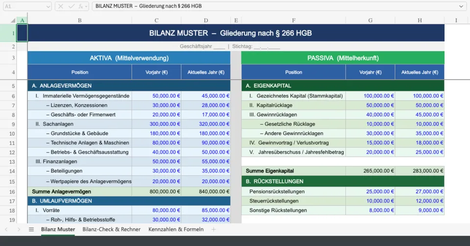Open the Name Box dropdown arrow

48,6
